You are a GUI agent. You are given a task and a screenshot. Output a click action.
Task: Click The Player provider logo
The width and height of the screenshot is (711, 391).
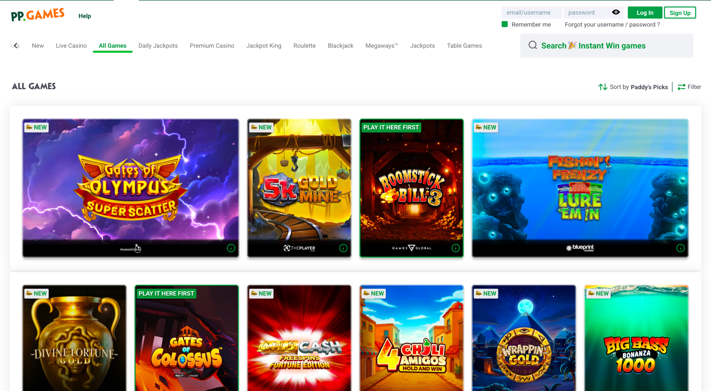coord(299,248)
